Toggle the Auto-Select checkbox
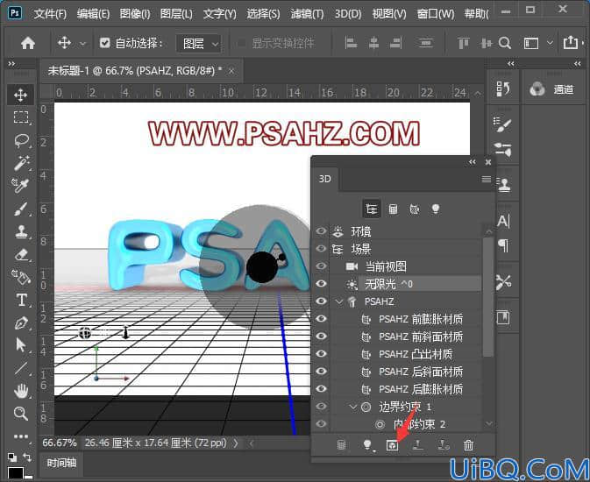 (104, 43)
